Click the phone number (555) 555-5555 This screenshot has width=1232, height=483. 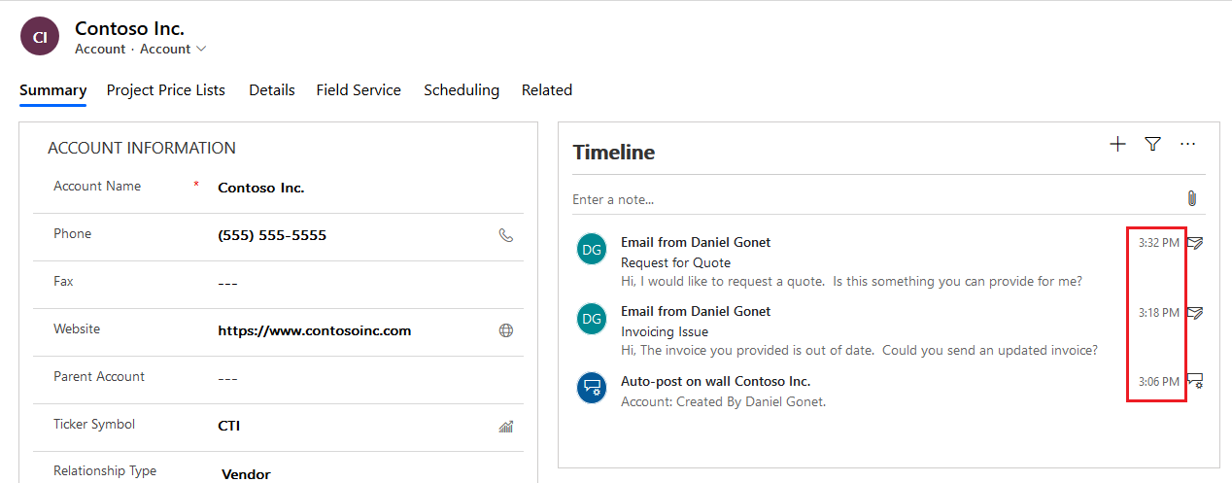pyautogui.click(x=272, y=235)
